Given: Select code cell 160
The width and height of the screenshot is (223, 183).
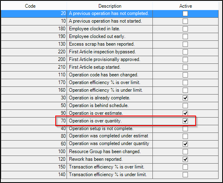Looking at the screenshot, I should (34, 90).
